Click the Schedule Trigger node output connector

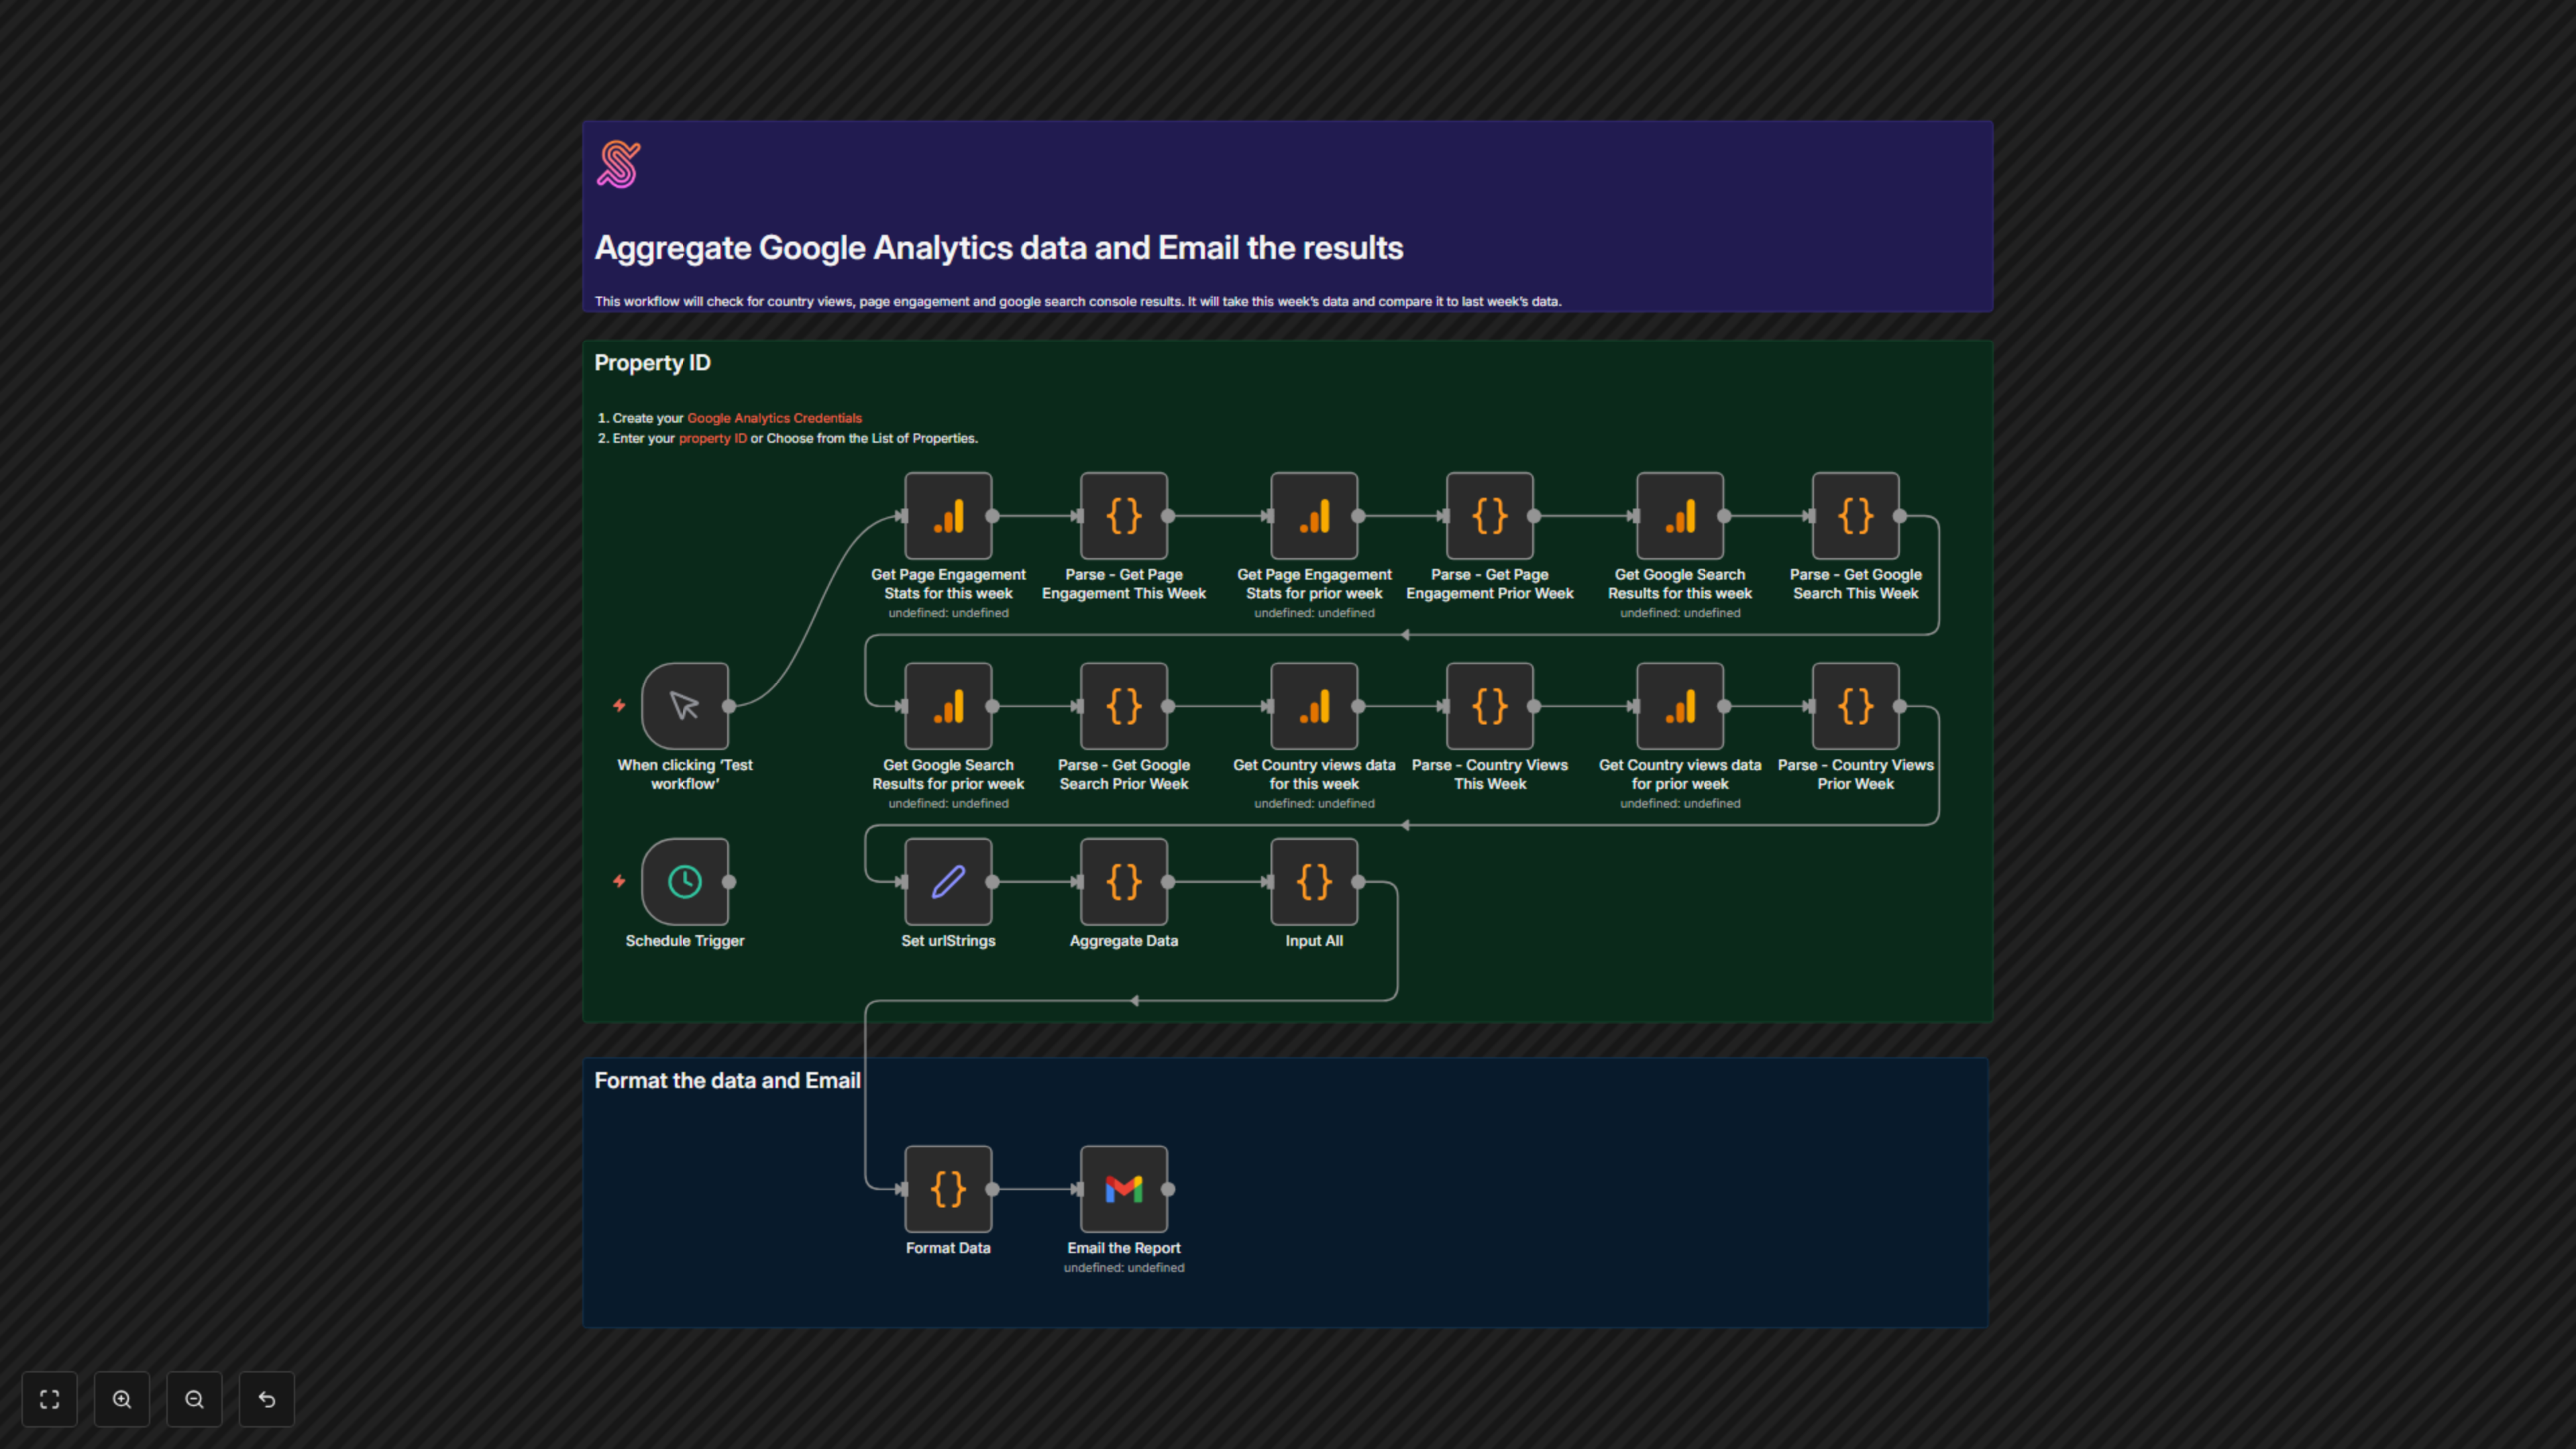coord(729,881)
